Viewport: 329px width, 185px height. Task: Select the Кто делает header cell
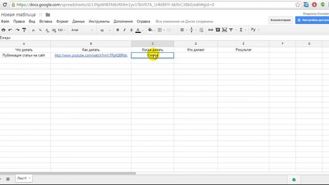(x=195, y=50)
